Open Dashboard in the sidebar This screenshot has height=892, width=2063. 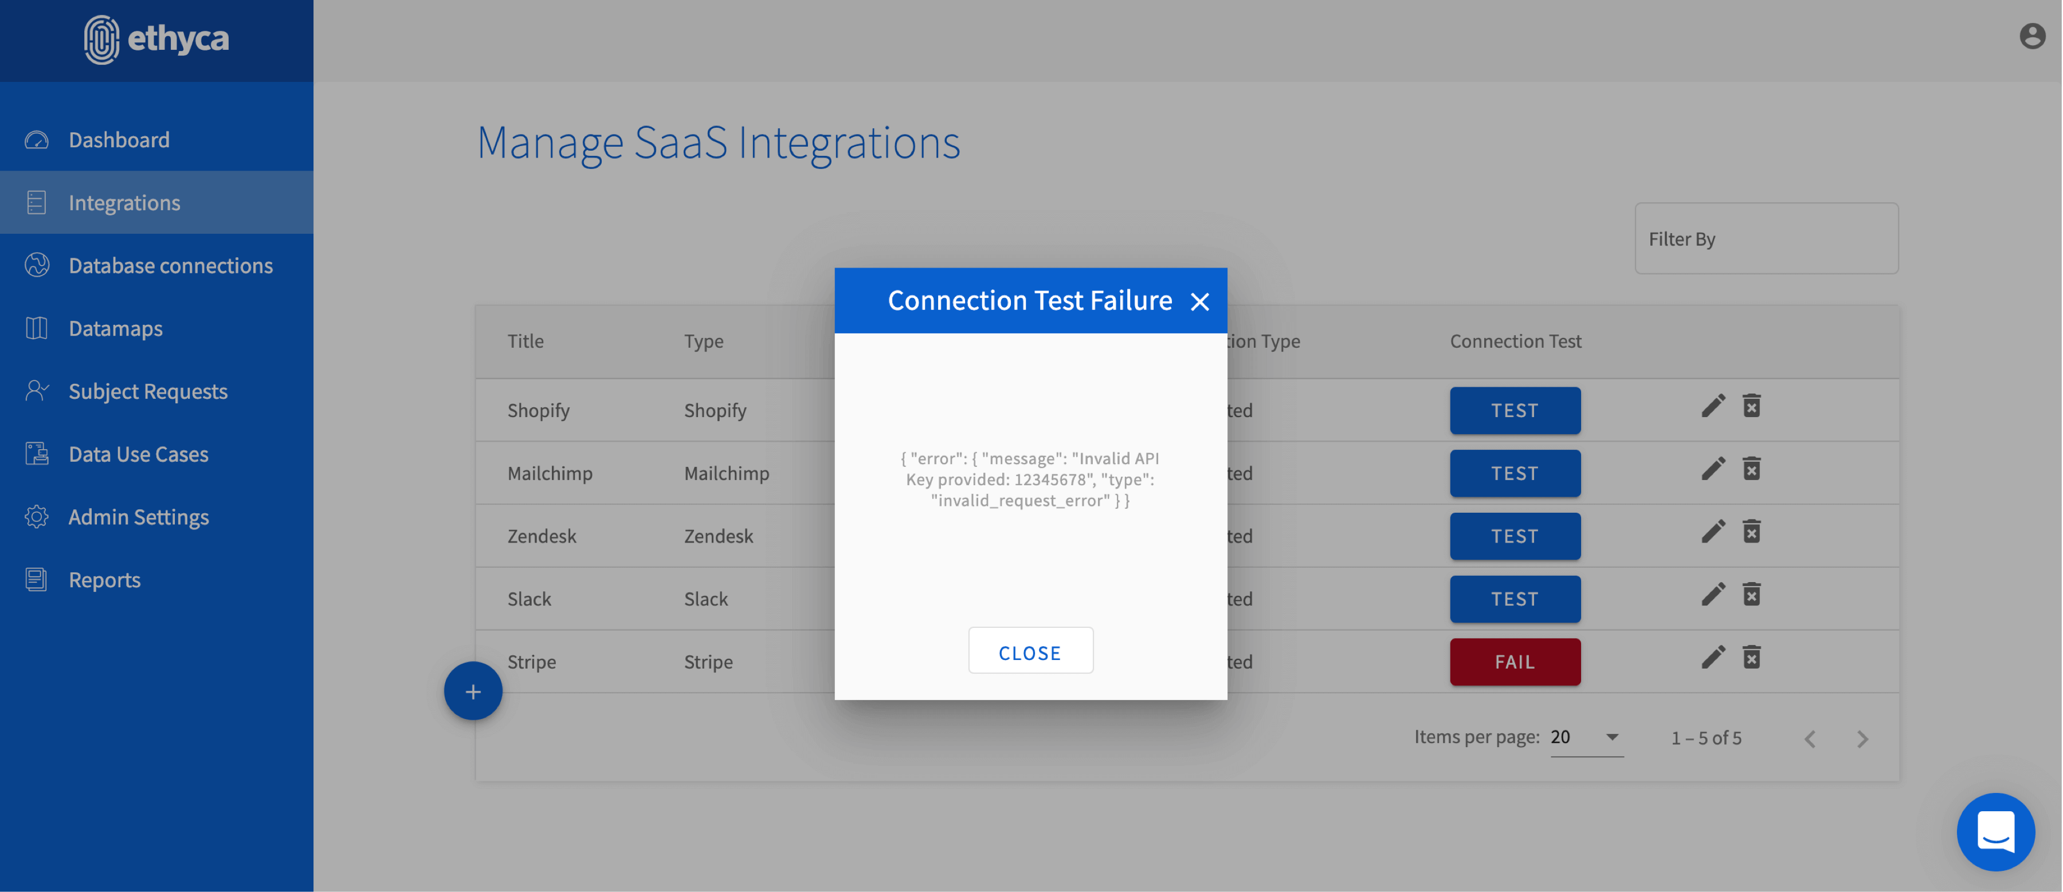(x=119, y=139)
